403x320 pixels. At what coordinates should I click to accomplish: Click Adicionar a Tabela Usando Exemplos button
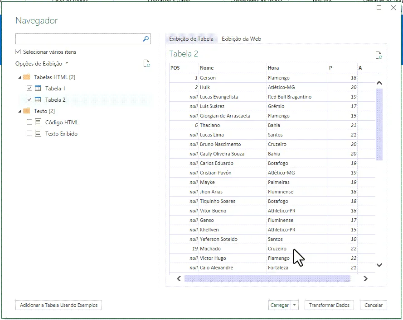(x=58, y=305)
